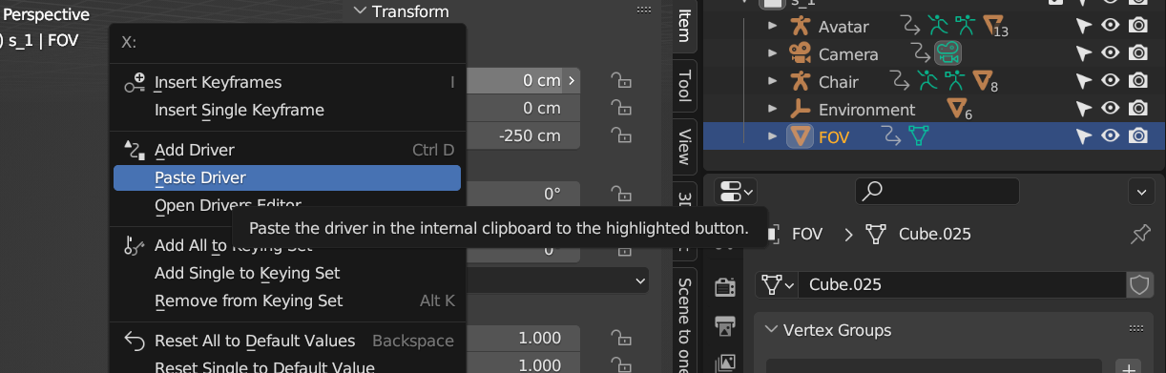Viewport: 1166px width, 373px height.
Task: Collapse the Vertex Groups panel
Action: pyautogui.click(x=772, y=330)
